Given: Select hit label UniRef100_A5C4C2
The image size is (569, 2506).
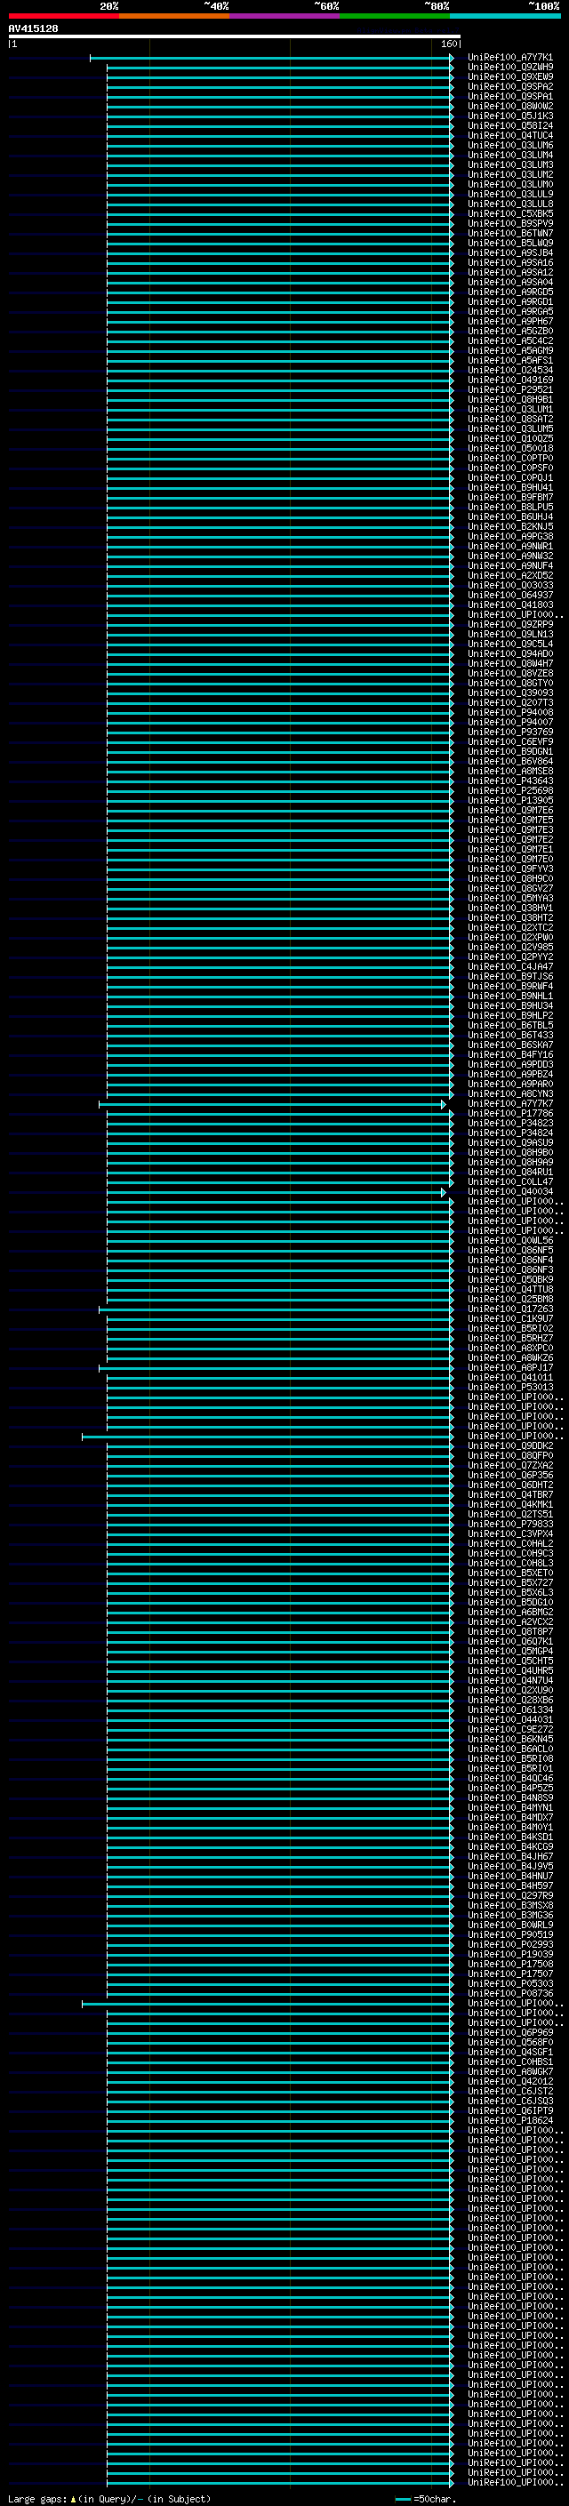Looking at the screenshot, I should (510, 341).
